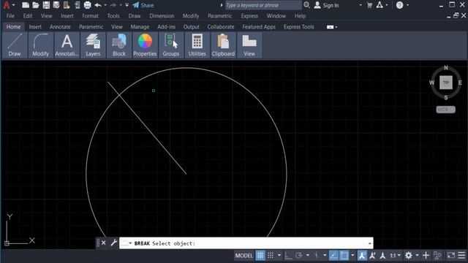The width and height of the screenshot is (468, 263).
Task: Click the search magnifier icon
Action: tap(306, 5)
